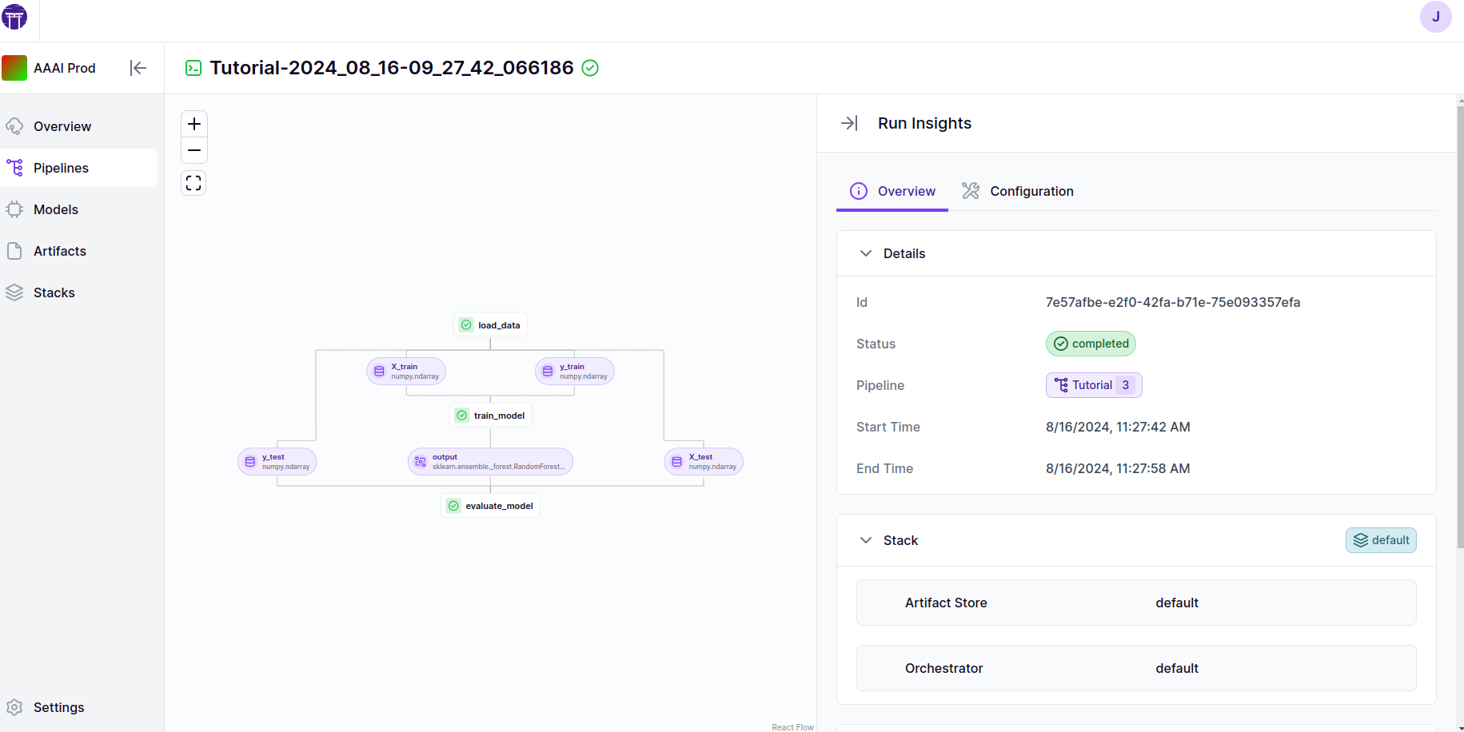
Task: Zoom in on the pipeline graph
Action: pos(193,124)
